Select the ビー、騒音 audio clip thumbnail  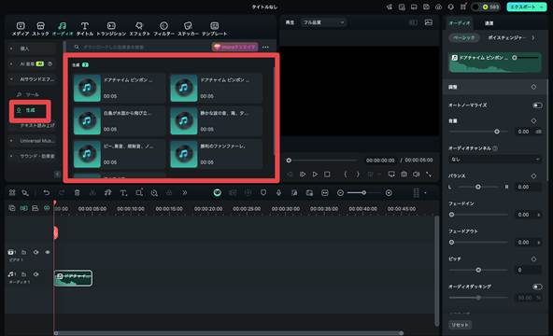pyautogui.click(x=87, y=154)
